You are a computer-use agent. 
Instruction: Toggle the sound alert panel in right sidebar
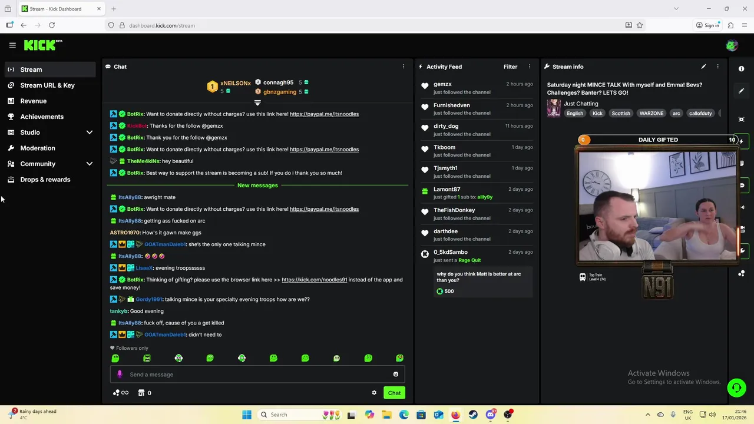click(742, 207)
